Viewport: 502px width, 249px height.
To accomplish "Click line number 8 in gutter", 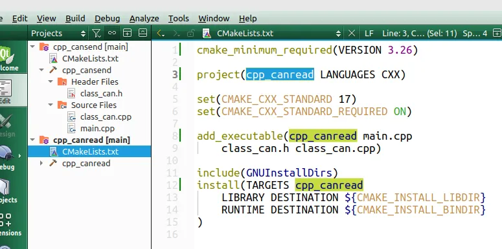I will point(174,136).
